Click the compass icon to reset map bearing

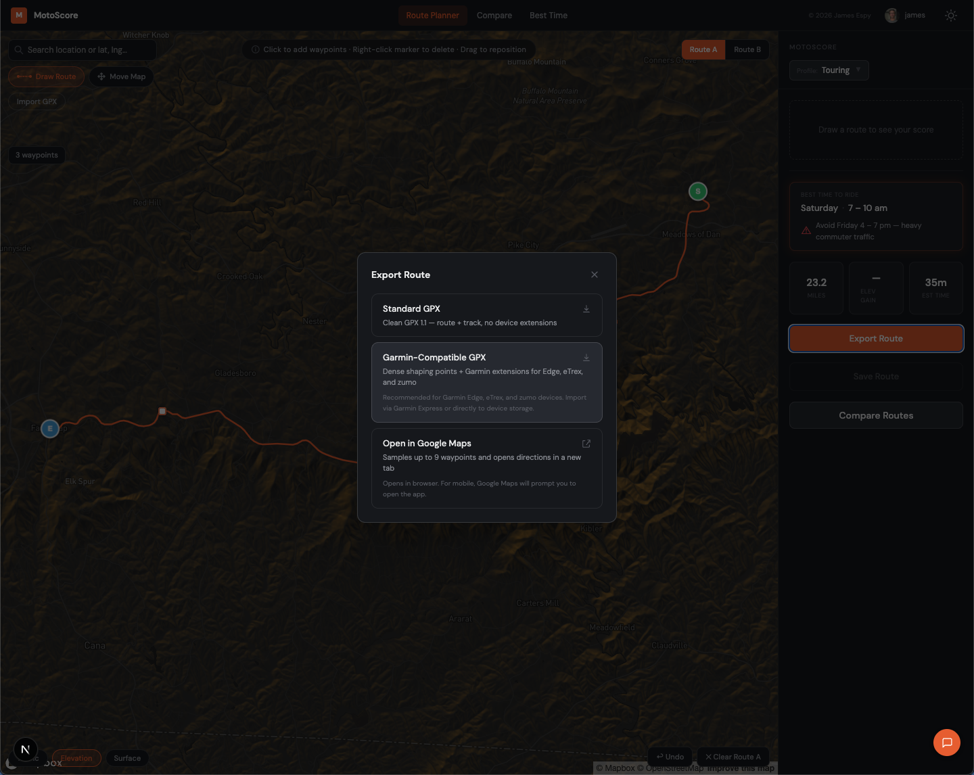(x=26, y=749)
